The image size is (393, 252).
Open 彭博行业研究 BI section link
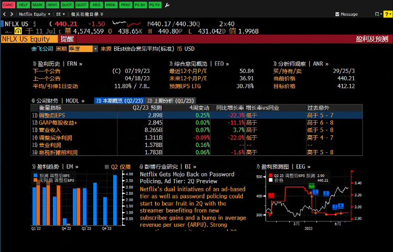point(168,166)
